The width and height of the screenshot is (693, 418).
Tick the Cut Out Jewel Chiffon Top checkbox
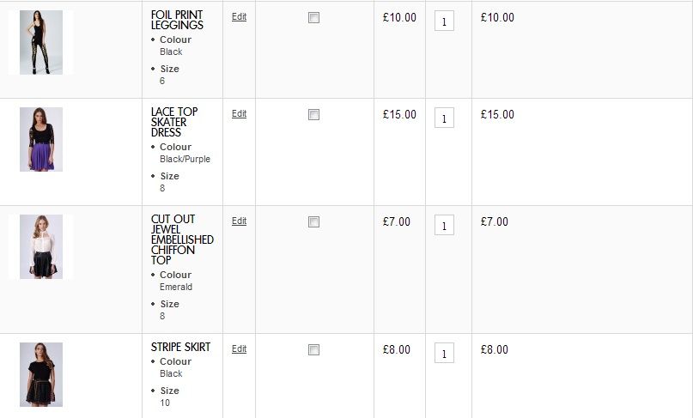coord(313,222)
